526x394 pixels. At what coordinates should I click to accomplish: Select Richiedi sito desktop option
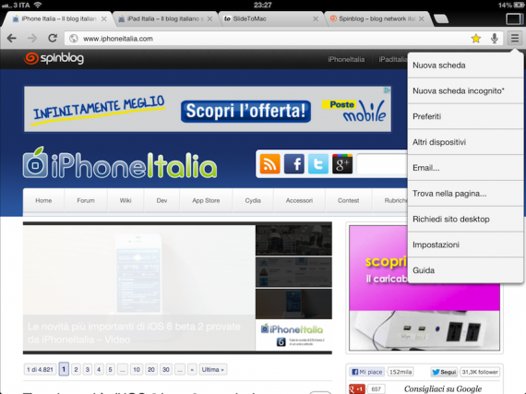coord(465,219)
